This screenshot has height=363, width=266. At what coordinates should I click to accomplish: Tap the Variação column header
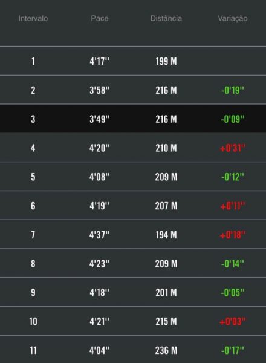tap(233, 18)
